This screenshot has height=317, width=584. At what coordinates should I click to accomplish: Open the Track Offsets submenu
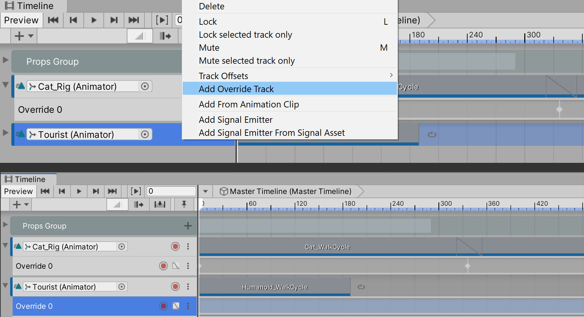(290, 76)
